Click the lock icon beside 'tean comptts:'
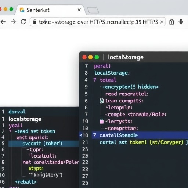The image size is (188, 188). [102, 101]
